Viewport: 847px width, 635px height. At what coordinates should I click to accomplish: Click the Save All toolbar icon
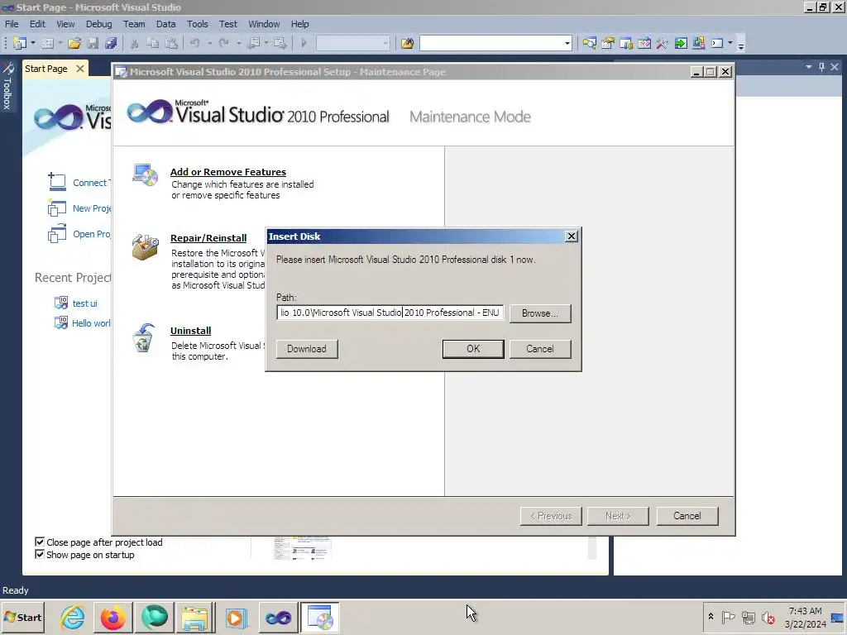click(112, 43)
